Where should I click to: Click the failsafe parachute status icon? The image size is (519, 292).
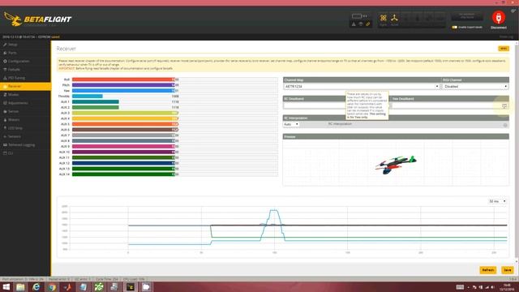361,24
